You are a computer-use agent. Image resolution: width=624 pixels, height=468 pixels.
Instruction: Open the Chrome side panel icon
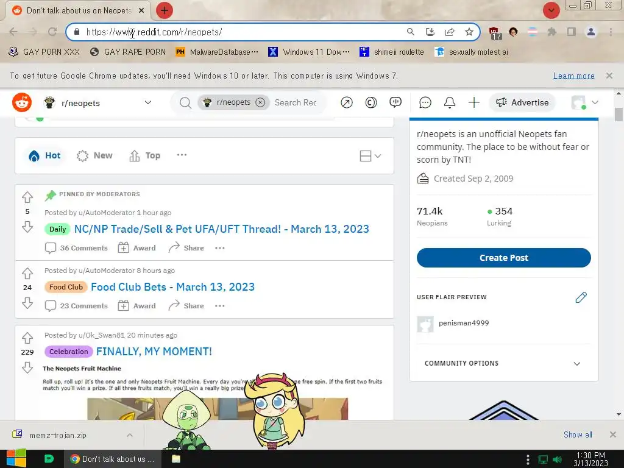tap(572, 32)
